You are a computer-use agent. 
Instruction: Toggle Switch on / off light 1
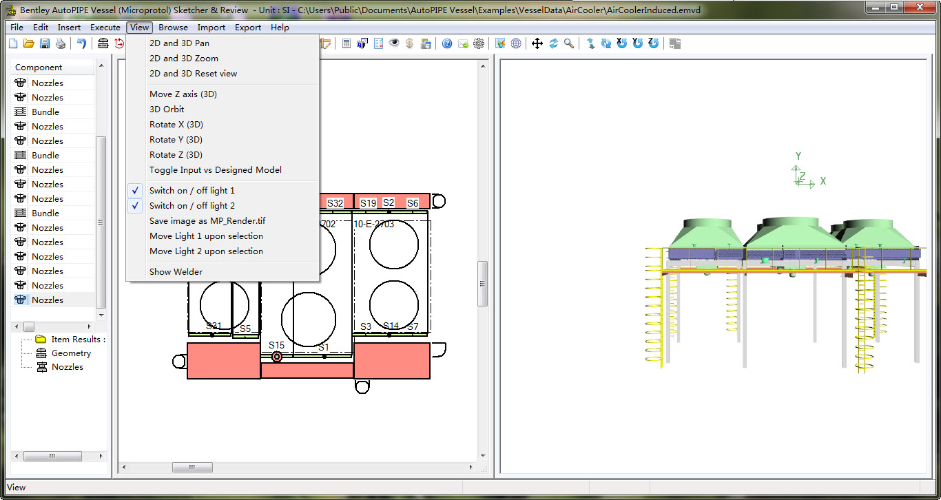(x=222, y=191)
